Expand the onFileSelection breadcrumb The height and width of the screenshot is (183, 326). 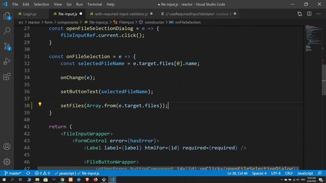click(185, 22)
